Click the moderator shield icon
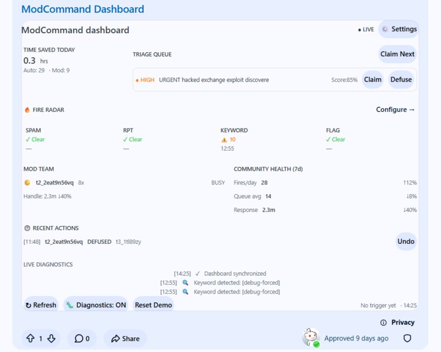 click(x=407, y=338)
